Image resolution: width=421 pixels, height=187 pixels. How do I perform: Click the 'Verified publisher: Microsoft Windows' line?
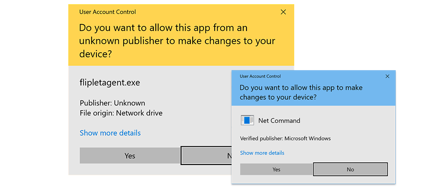click(x=285, y=138)
